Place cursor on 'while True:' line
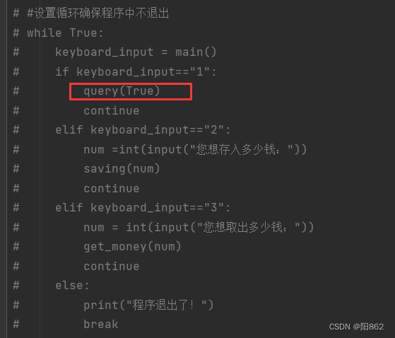The width and height of the screenshot is (395, 338). pos(65,33)
